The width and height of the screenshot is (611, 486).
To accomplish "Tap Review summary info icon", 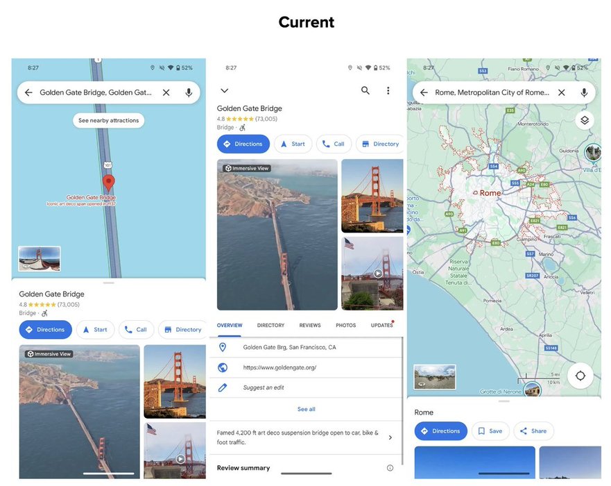I will [x=390, y=468].
